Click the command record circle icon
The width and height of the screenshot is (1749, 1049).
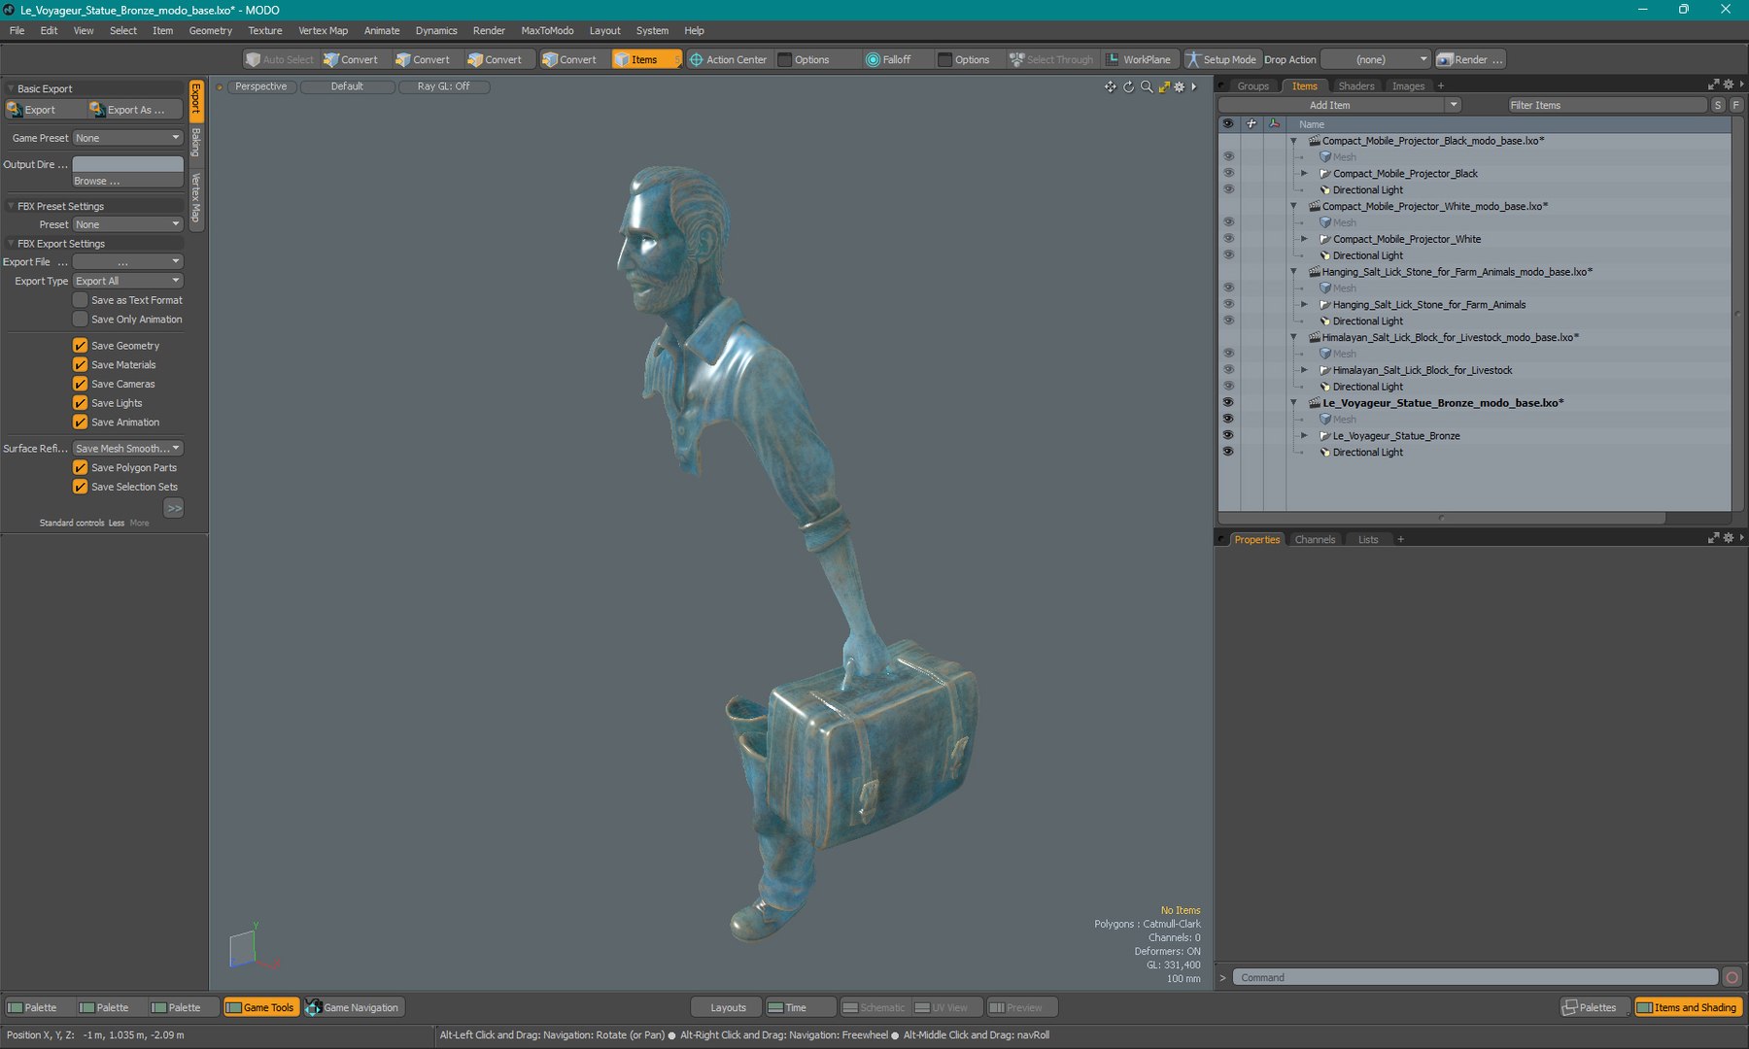pyautogui.click(x=1732, y=977)
